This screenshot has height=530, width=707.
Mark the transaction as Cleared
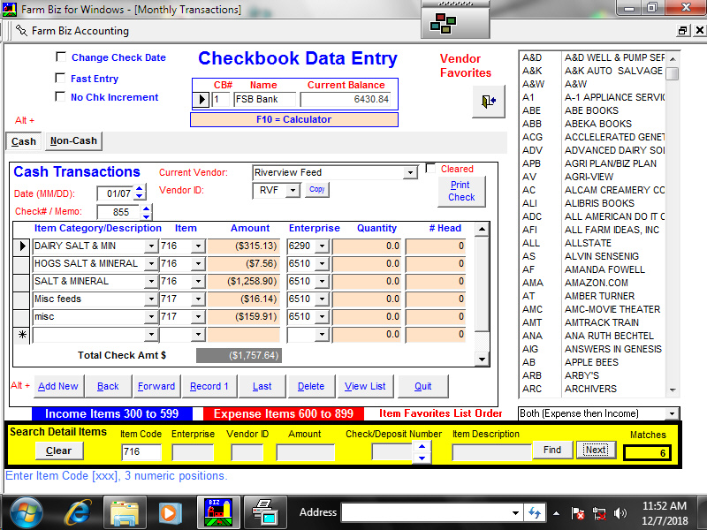click(x=430, y=168)
